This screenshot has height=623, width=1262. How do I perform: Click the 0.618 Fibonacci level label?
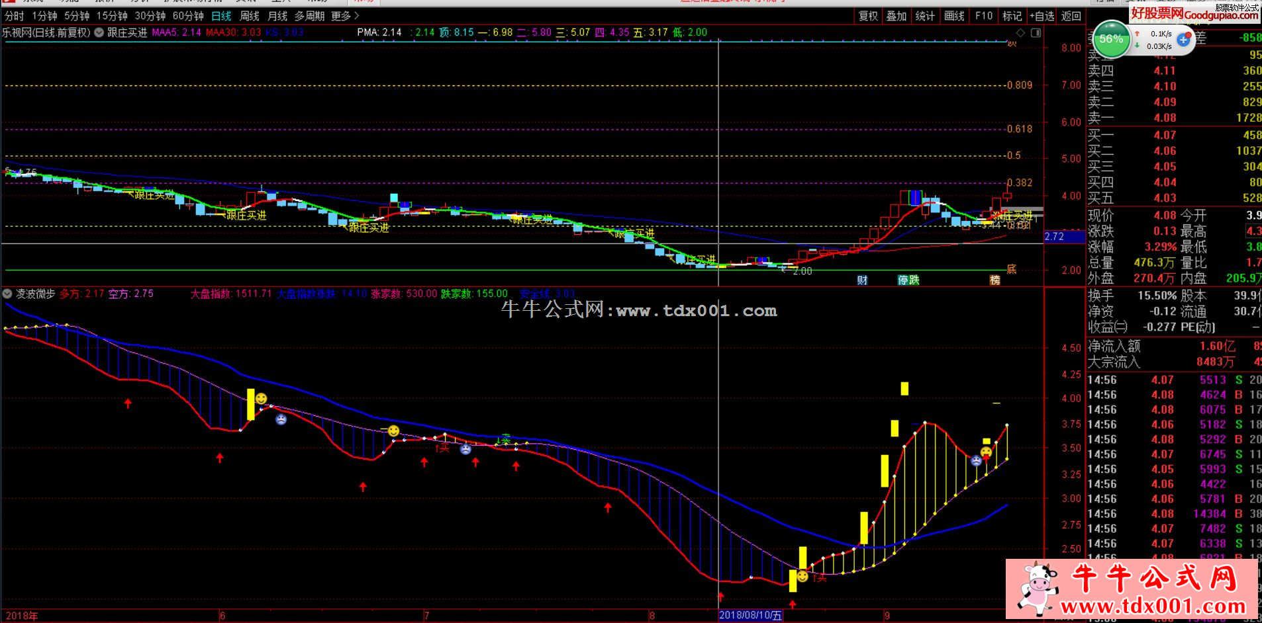tap(1019, 129)
